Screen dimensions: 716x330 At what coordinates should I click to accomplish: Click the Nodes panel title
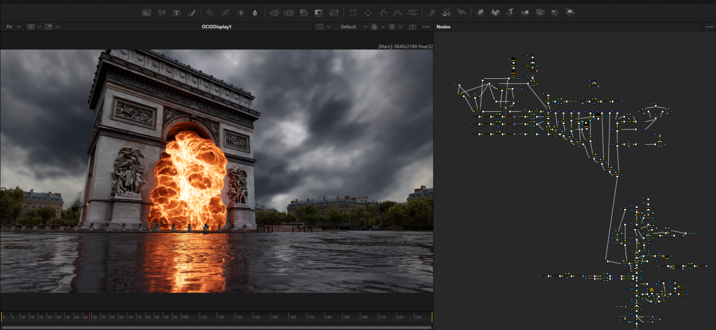click(444, 27)
